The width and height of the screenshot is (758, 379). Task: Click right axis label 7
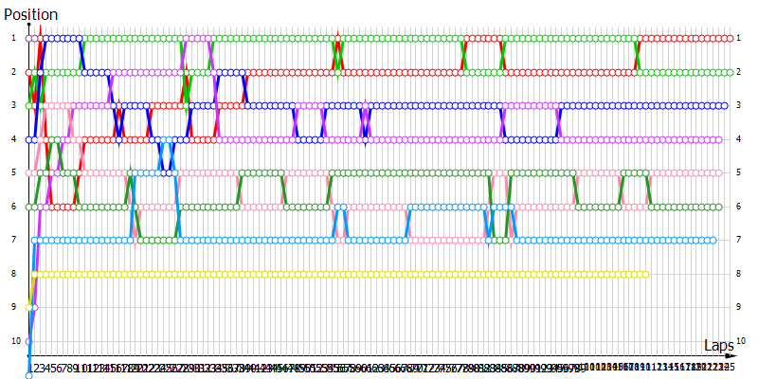739,240
